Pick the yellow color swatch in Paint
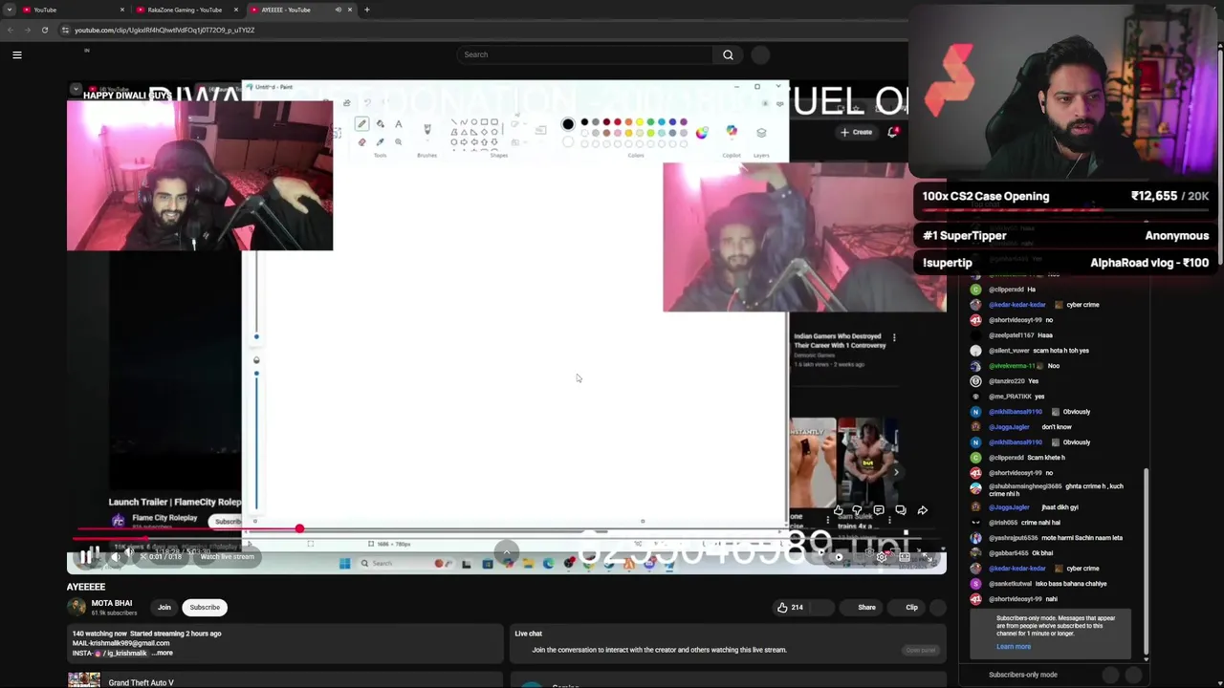The width and height of the screenshot is (1224, 688). tap(639, 122)
